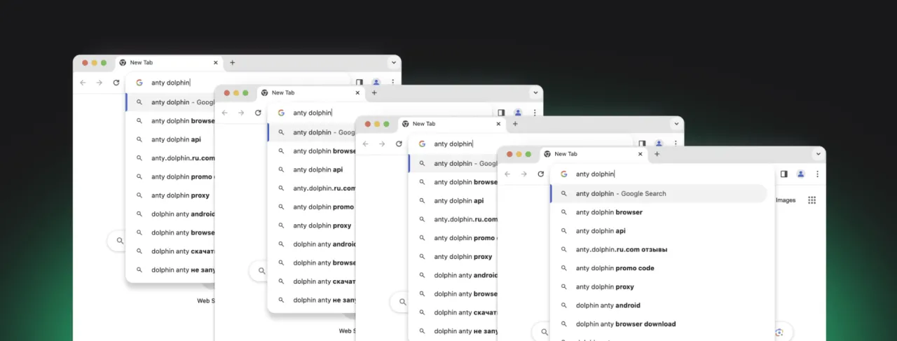The image size is (897, 341).
Task: Choose 'anty dolphin proxy' suggestion in rearmost window
Action: (170, 195)
